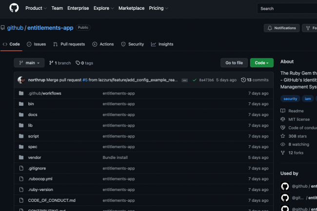Screen dimensions: 317x211
Task: Open commit hash 8a473b6
Action: point(206,80)
